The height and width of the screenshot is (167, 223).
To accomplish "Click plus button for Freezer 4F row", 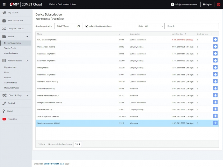I will pyautogui.click(x=215, y=109).
